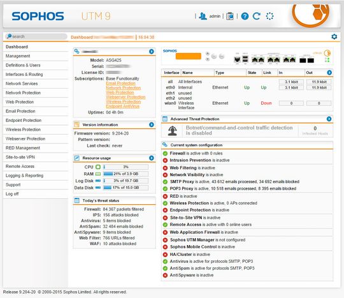Click the red X beside AntiSpyware status
344x298 pixels.
click(165, 276)
